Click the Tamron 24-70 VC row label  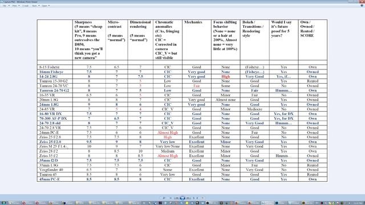coord(54,86)
